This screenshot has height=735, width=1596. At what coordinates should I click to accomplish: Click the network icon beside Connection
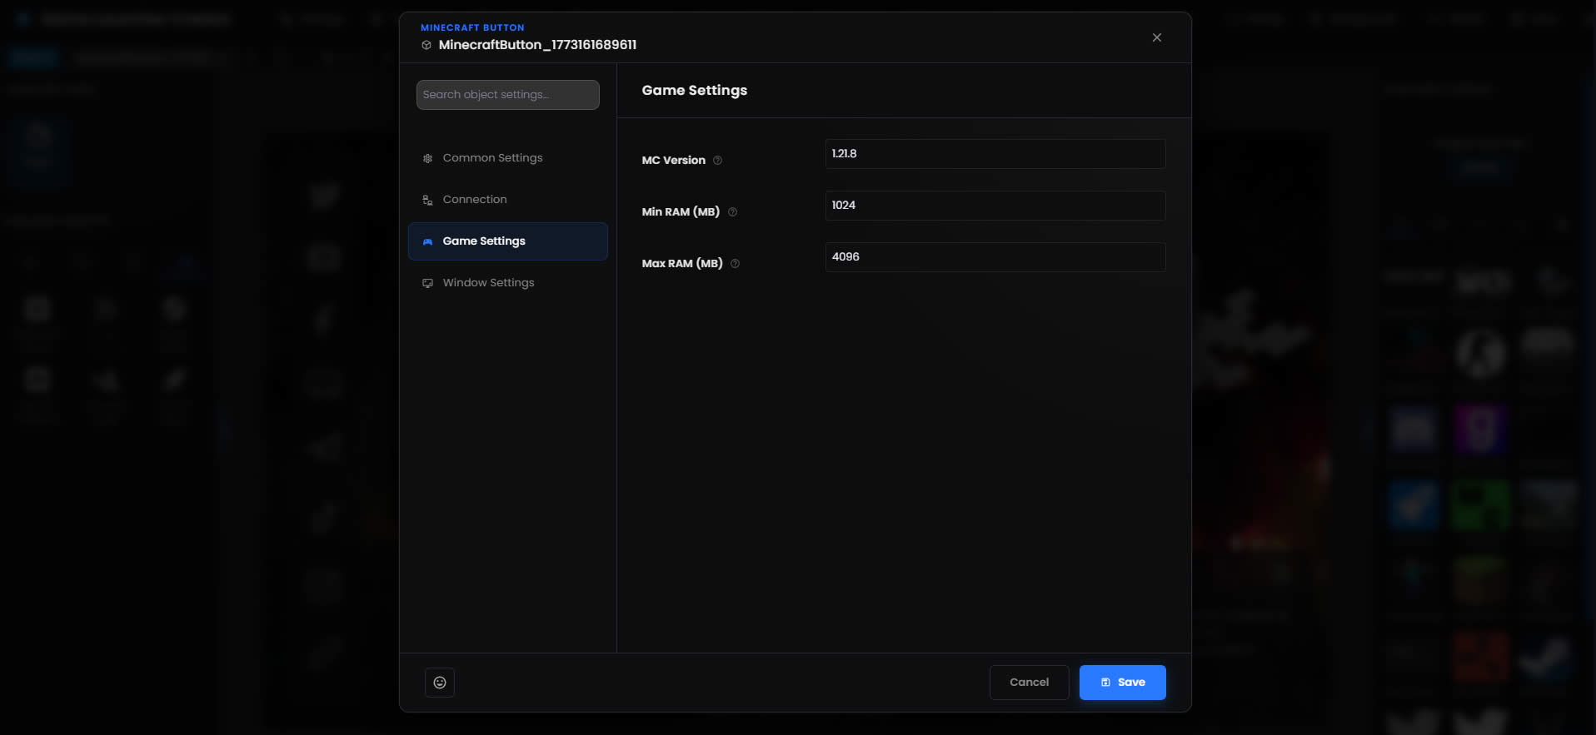point(427,200)
